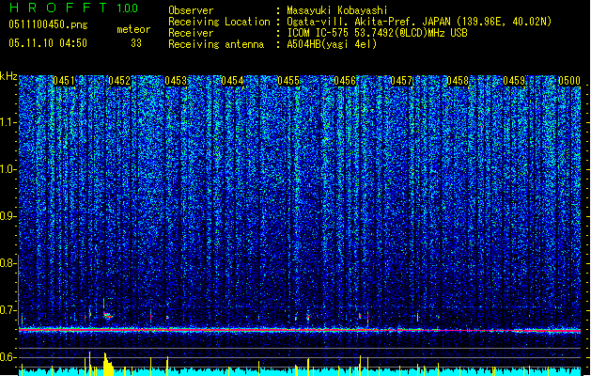Click the 0455 time marker
Viewport: 591px width, 376px height.
(288, 81)
